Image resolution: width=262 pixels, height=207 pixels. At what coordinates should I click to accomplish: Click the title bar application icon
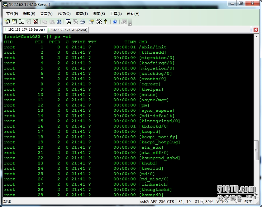(x=5, y=5)
